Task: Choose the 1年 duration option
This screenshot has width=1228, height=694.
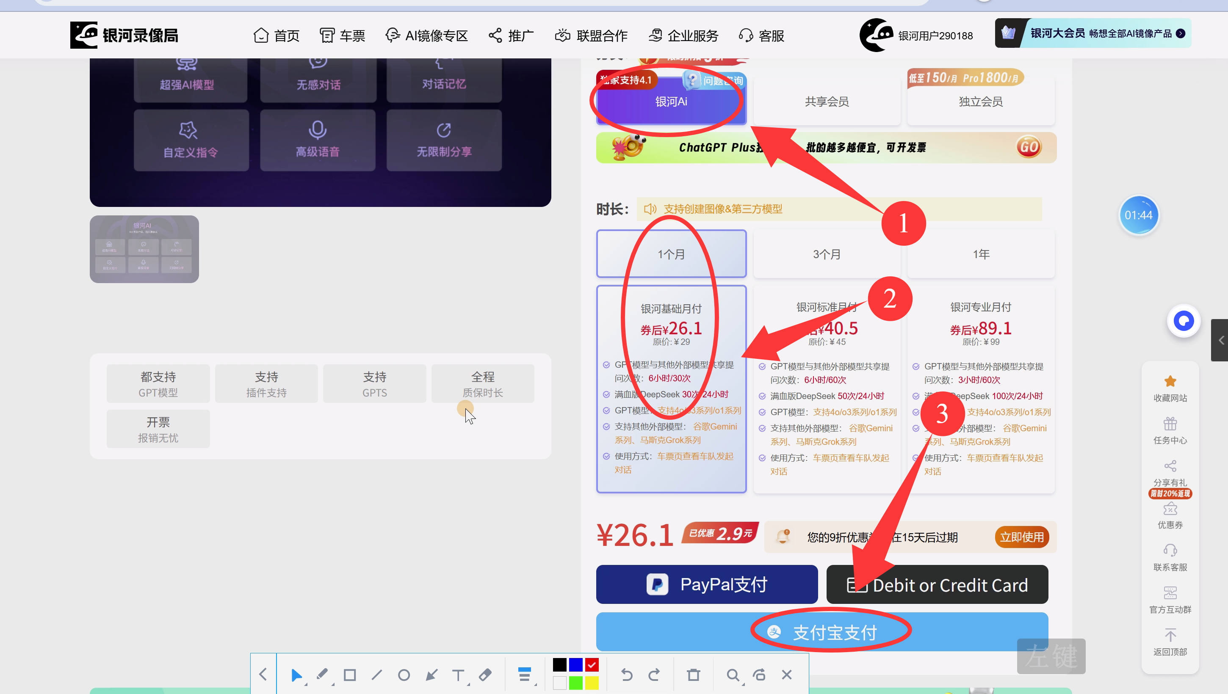Action: (x=980, y=254)
